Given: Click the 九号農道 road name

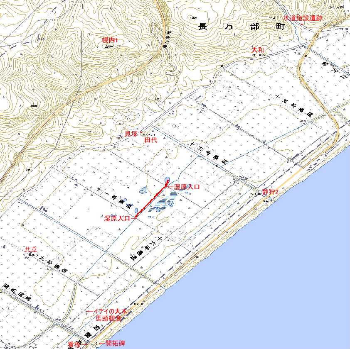Looking at the screenshot, I should click(55, 265).
